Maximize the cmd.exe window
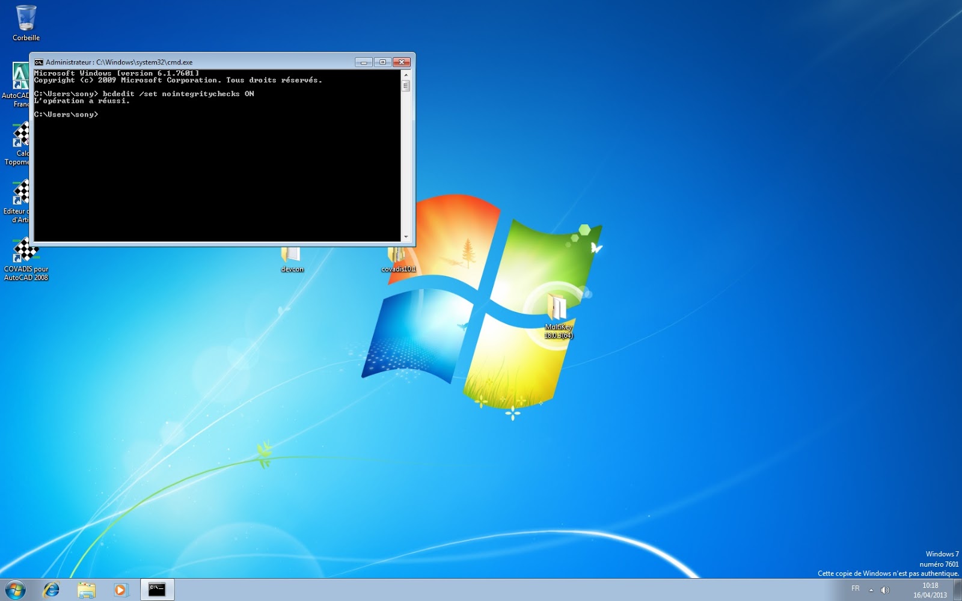 [382, 62]
